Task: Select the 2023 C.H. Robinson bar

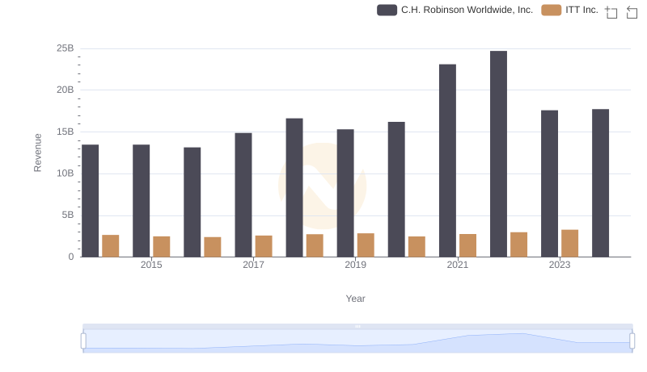Action: click(x=550, y=183)
